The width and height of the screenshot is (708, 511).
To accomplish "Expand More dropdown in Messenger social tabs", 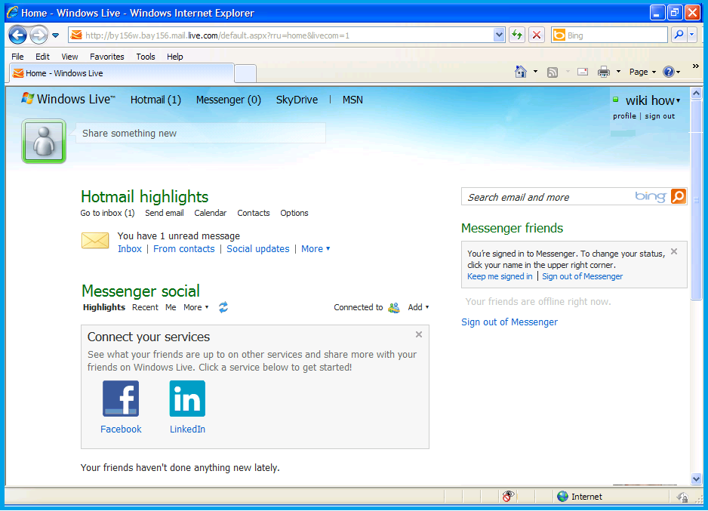I will coord(196,307).
